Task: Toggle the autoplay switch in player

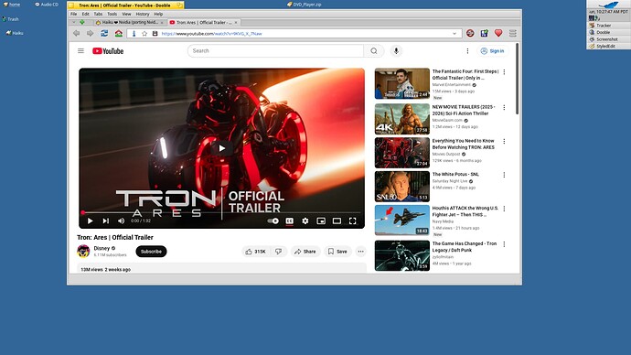Action: tap(273, 221)
